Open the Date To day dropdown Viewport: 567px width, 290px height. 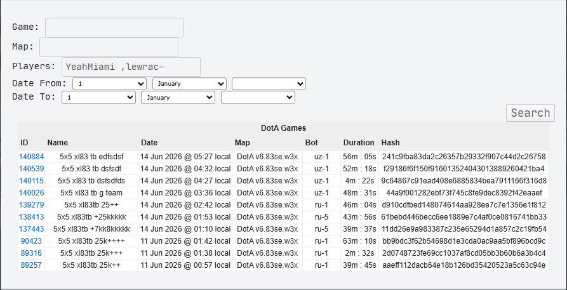coord(98,98)
